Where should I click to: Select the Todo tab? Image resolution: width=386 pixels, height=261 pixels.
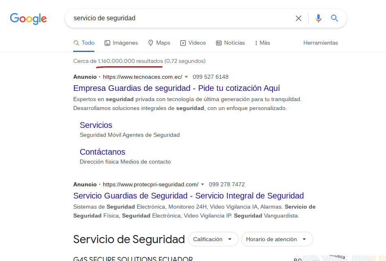point(84,43)
